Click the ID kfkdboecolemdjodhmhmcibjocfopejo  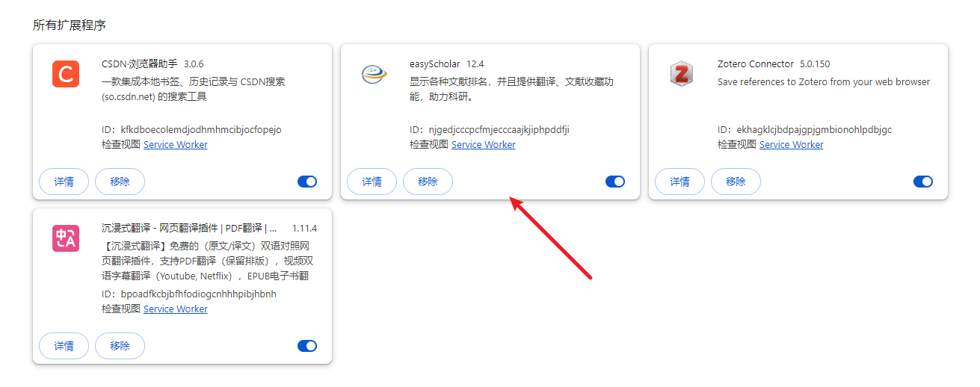tap(201, 130)
